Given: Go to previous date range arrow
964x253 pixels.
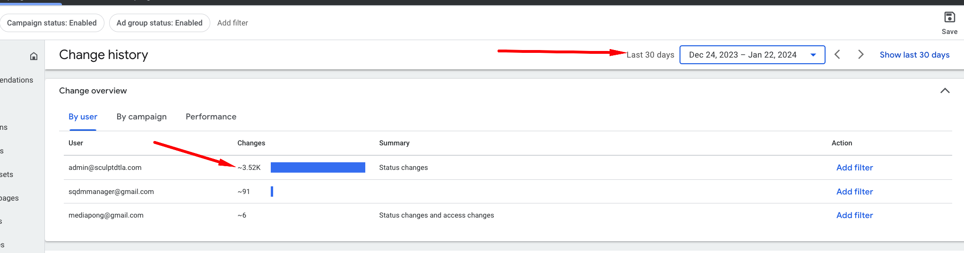Looking at the screenshot, I should coord(837,55).
